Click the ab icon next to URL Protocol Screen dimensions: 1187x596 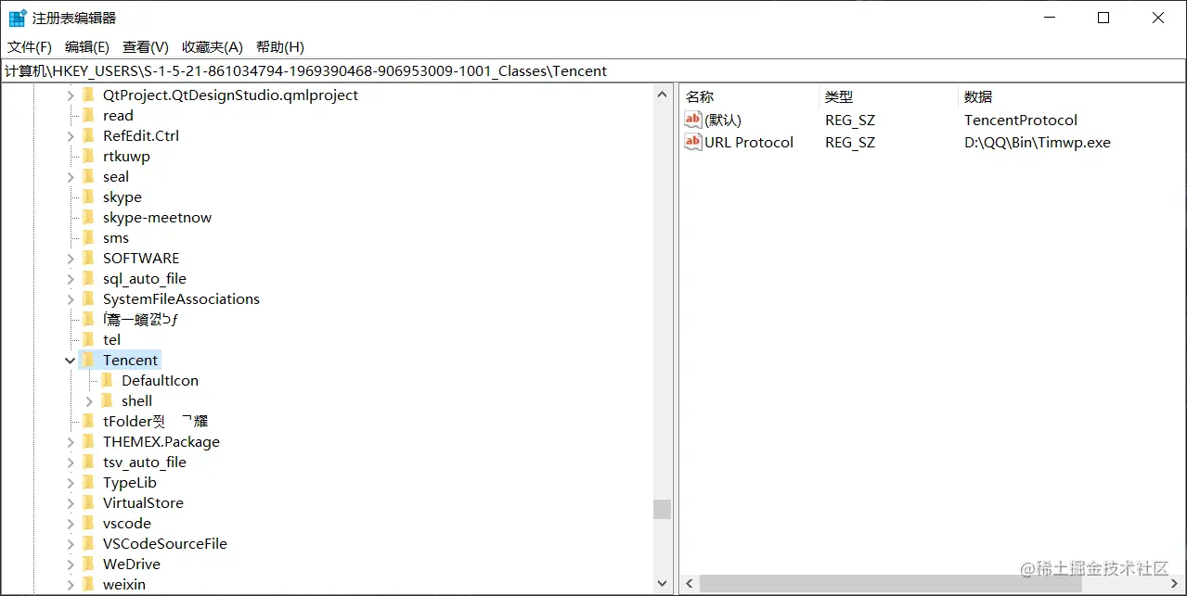(692, 142)
